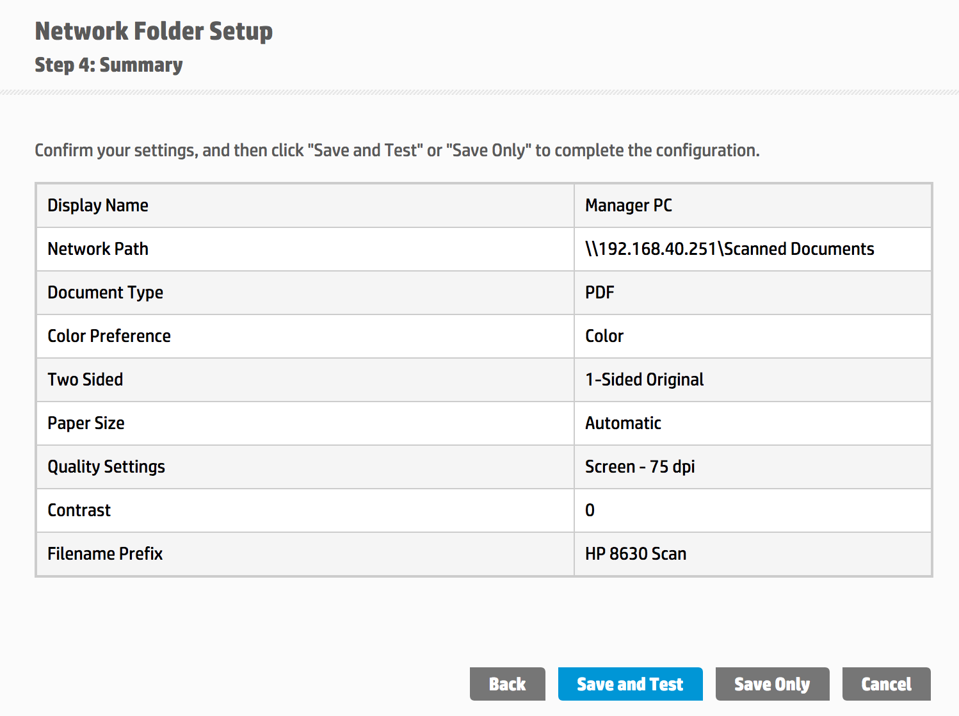Select the Contrast value '0'
Image resolution: width=959 pixels, height=716 pixels.
tap(590, 510)
